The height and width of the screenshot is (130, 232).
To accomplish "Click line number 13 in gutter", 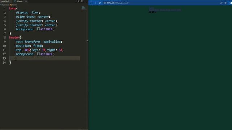I will [x=4, y=58].
